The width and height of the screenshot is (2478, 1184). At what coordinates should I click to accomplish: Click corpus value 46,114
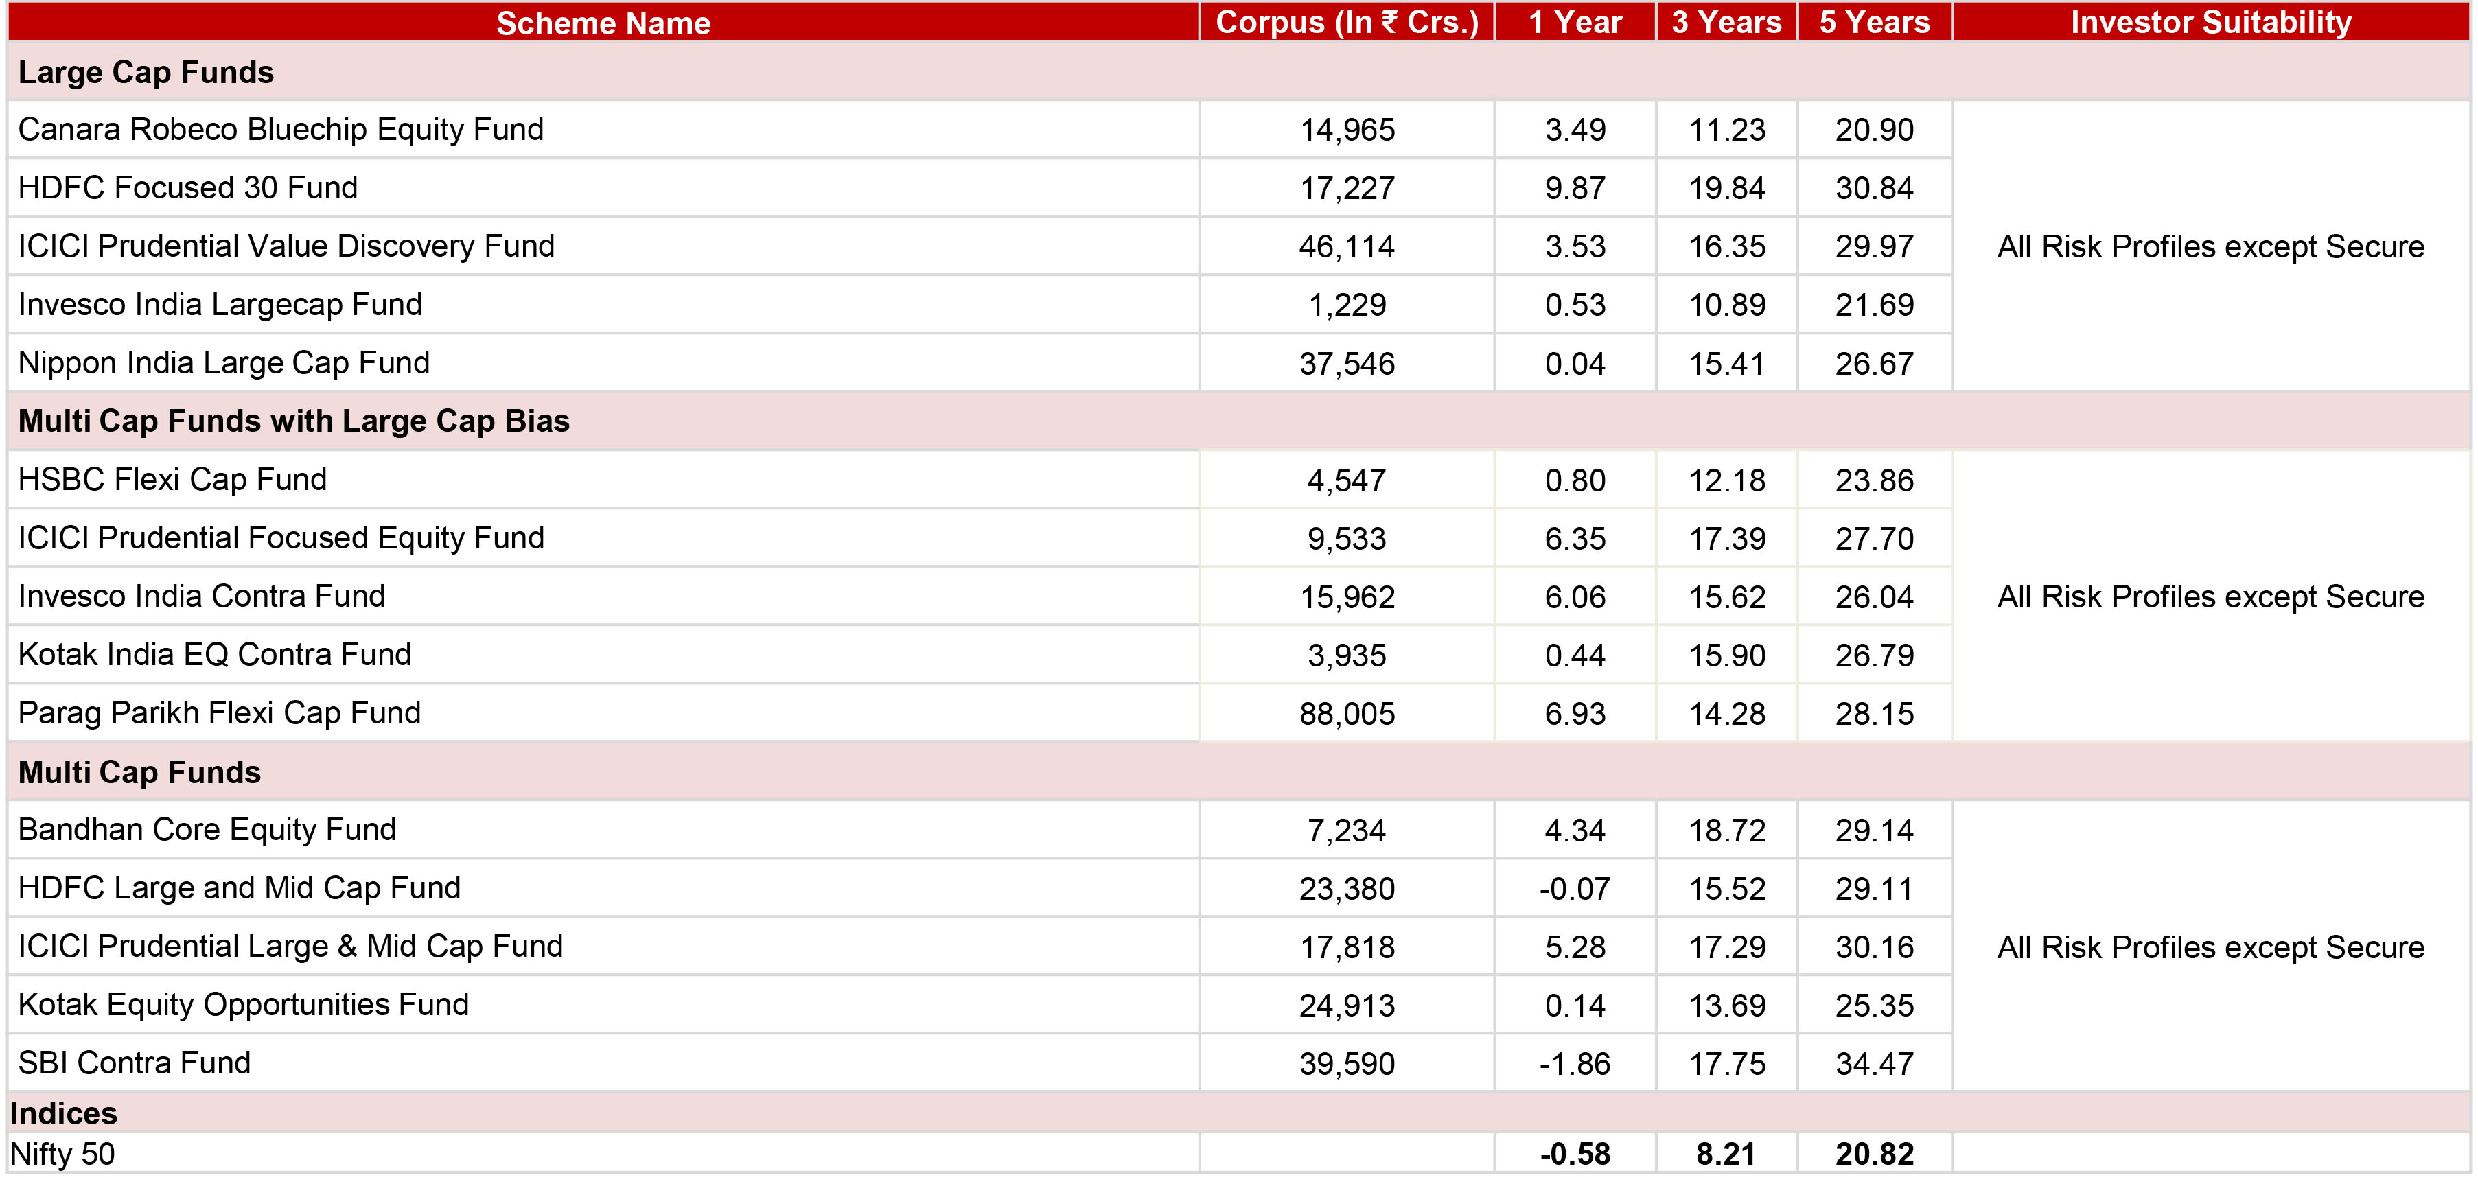click(x=1347, y=247)
